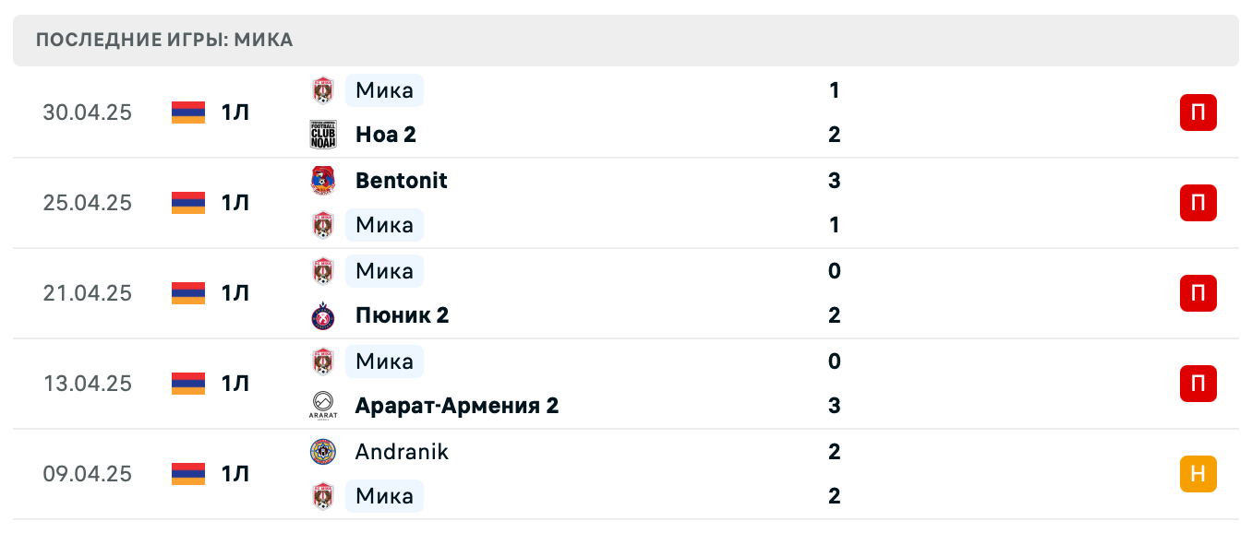The image size is (1252, 533).
Task: Open the Ноа 2 team link
Action: point(385,135)
